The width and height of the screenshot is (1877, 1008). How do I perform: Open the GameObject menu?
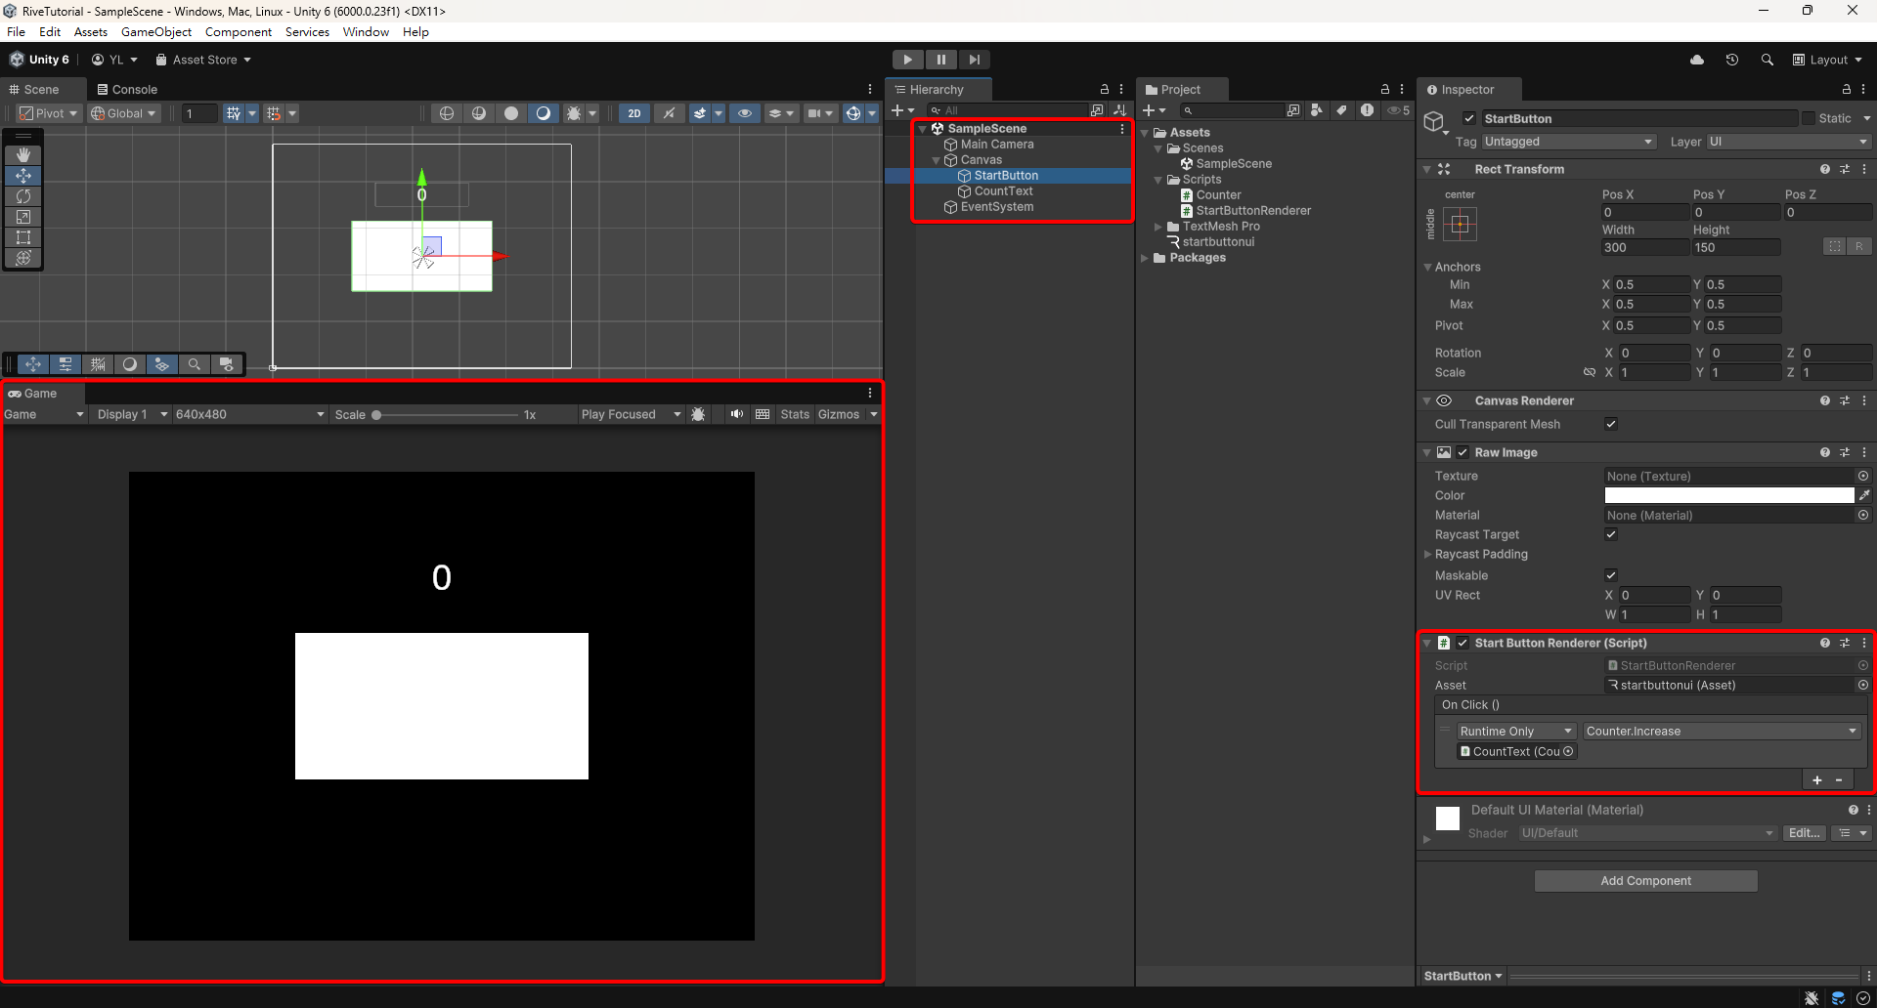(x=156, y=32)
